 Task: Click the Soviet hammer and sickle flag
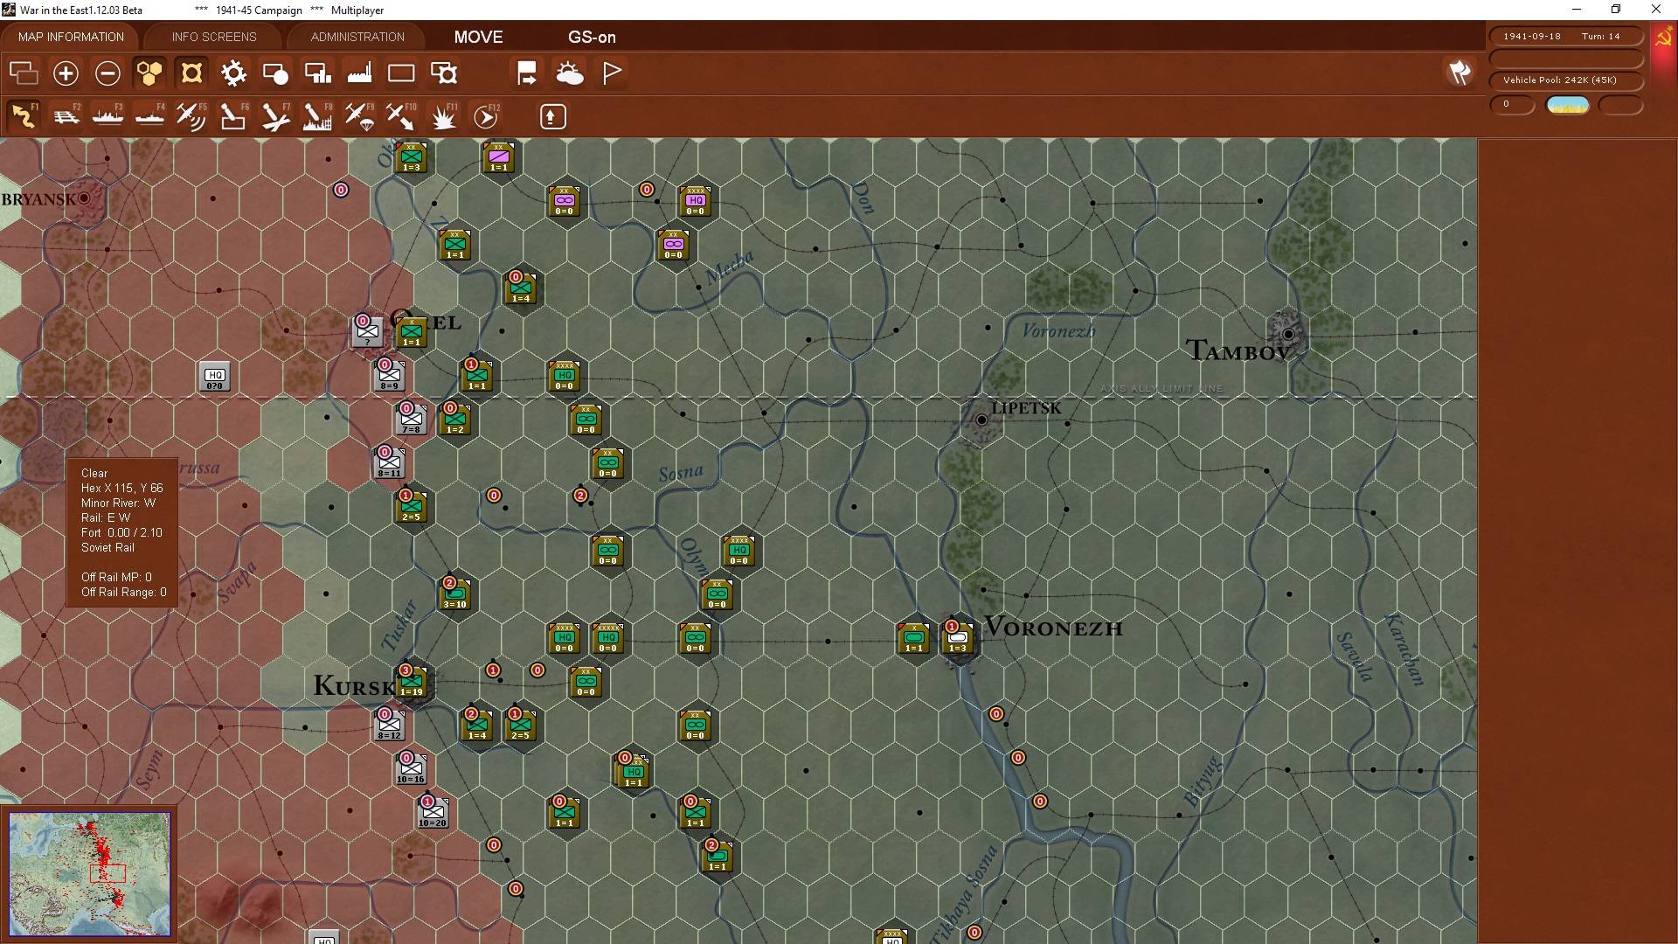(x=1663, y=38)
